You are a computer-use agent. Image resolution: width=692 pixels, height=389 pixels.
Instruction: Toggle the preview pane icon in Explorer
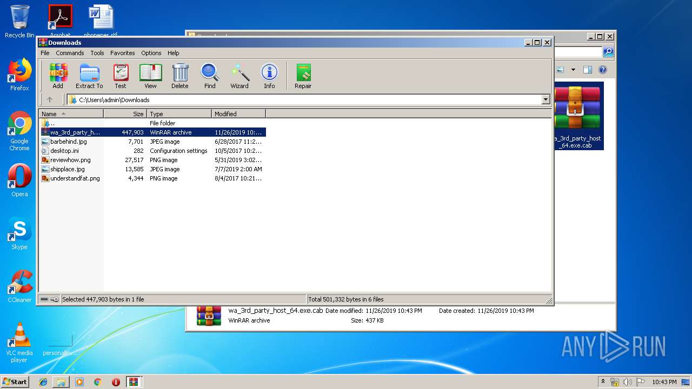coord(588,70)
